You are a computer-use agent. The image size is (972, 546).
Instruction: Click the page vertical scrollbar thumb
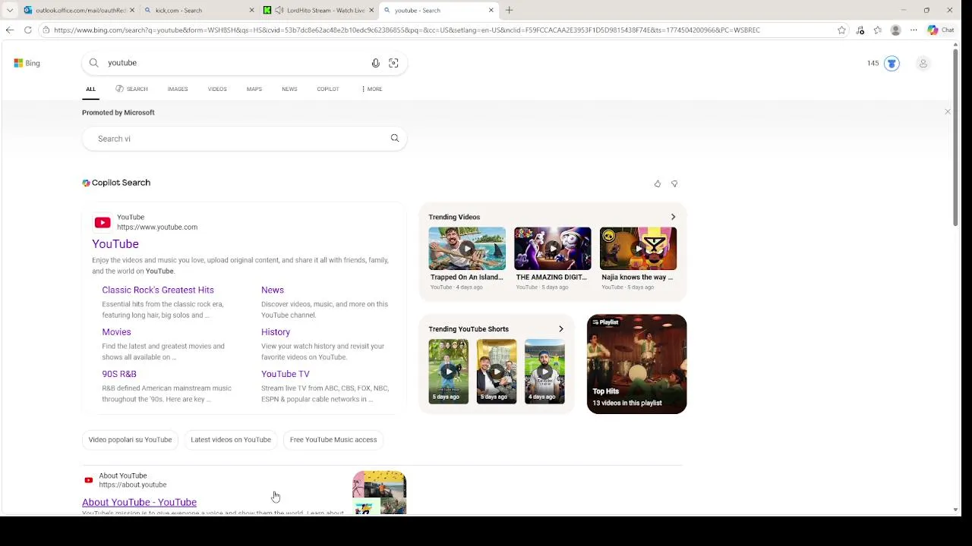[955, 138]
